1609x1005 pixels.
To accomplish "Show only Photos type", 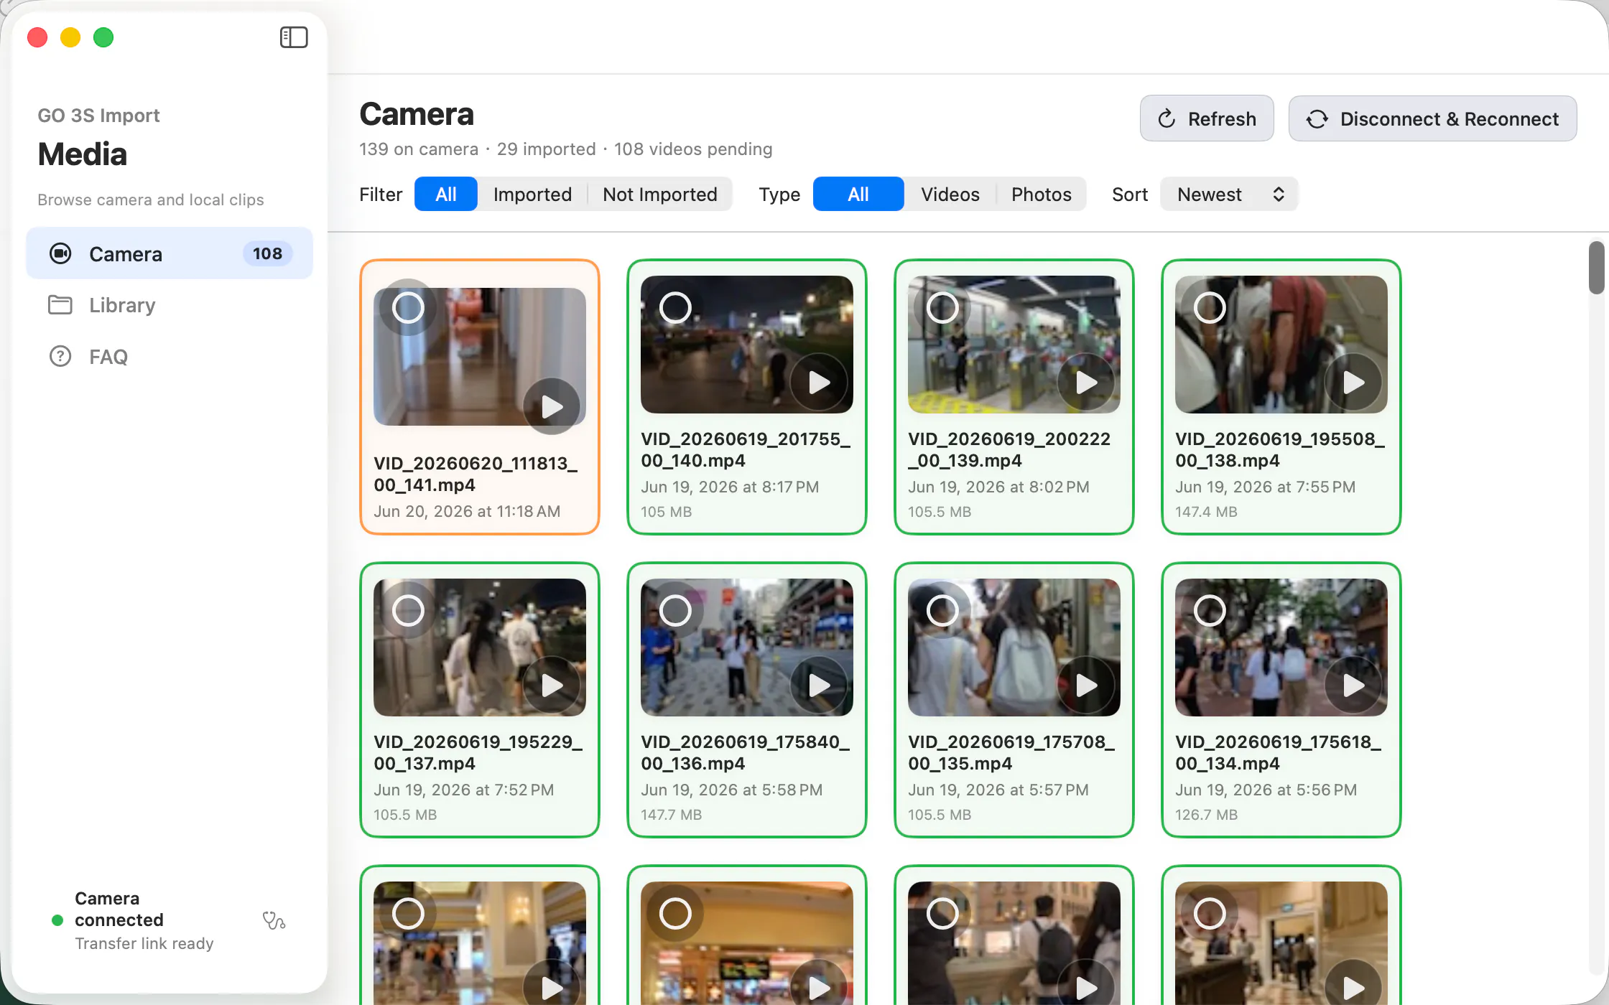I will click(x=1041, y=195).
